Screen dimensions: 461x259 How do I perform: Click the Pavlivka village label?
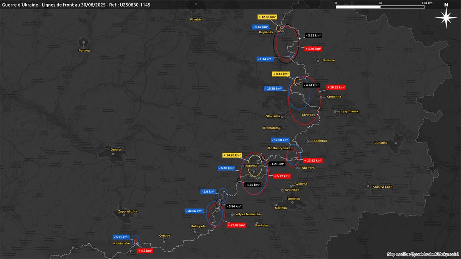pyautogui.click(x=261, y=225)
